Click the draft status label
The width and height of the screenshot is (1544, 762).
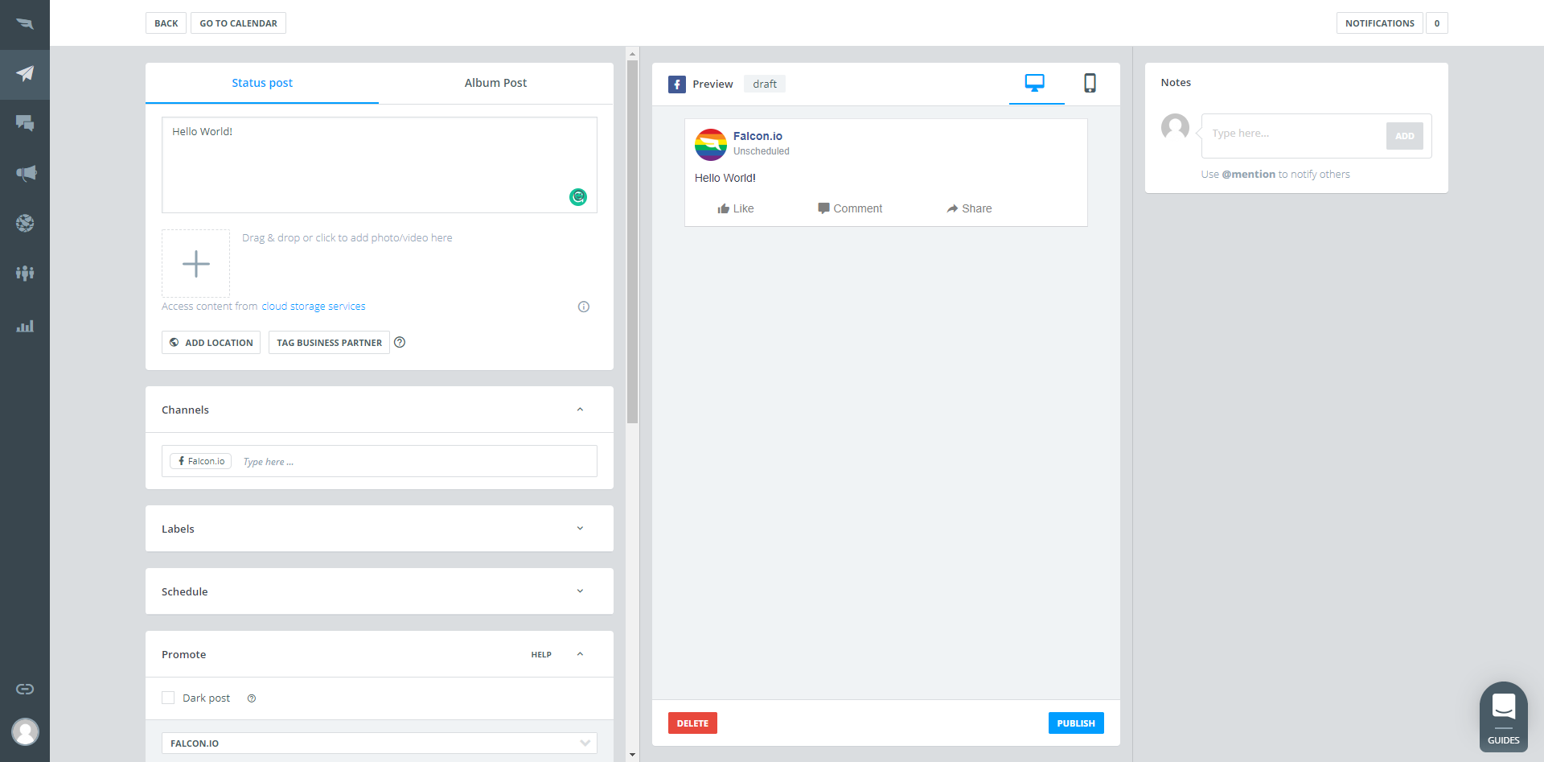pyautogui.click(x=765, y=84)
